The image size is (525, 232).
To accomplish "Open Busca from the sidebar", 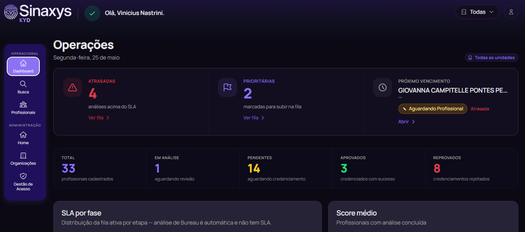I will tap(23, 87).
